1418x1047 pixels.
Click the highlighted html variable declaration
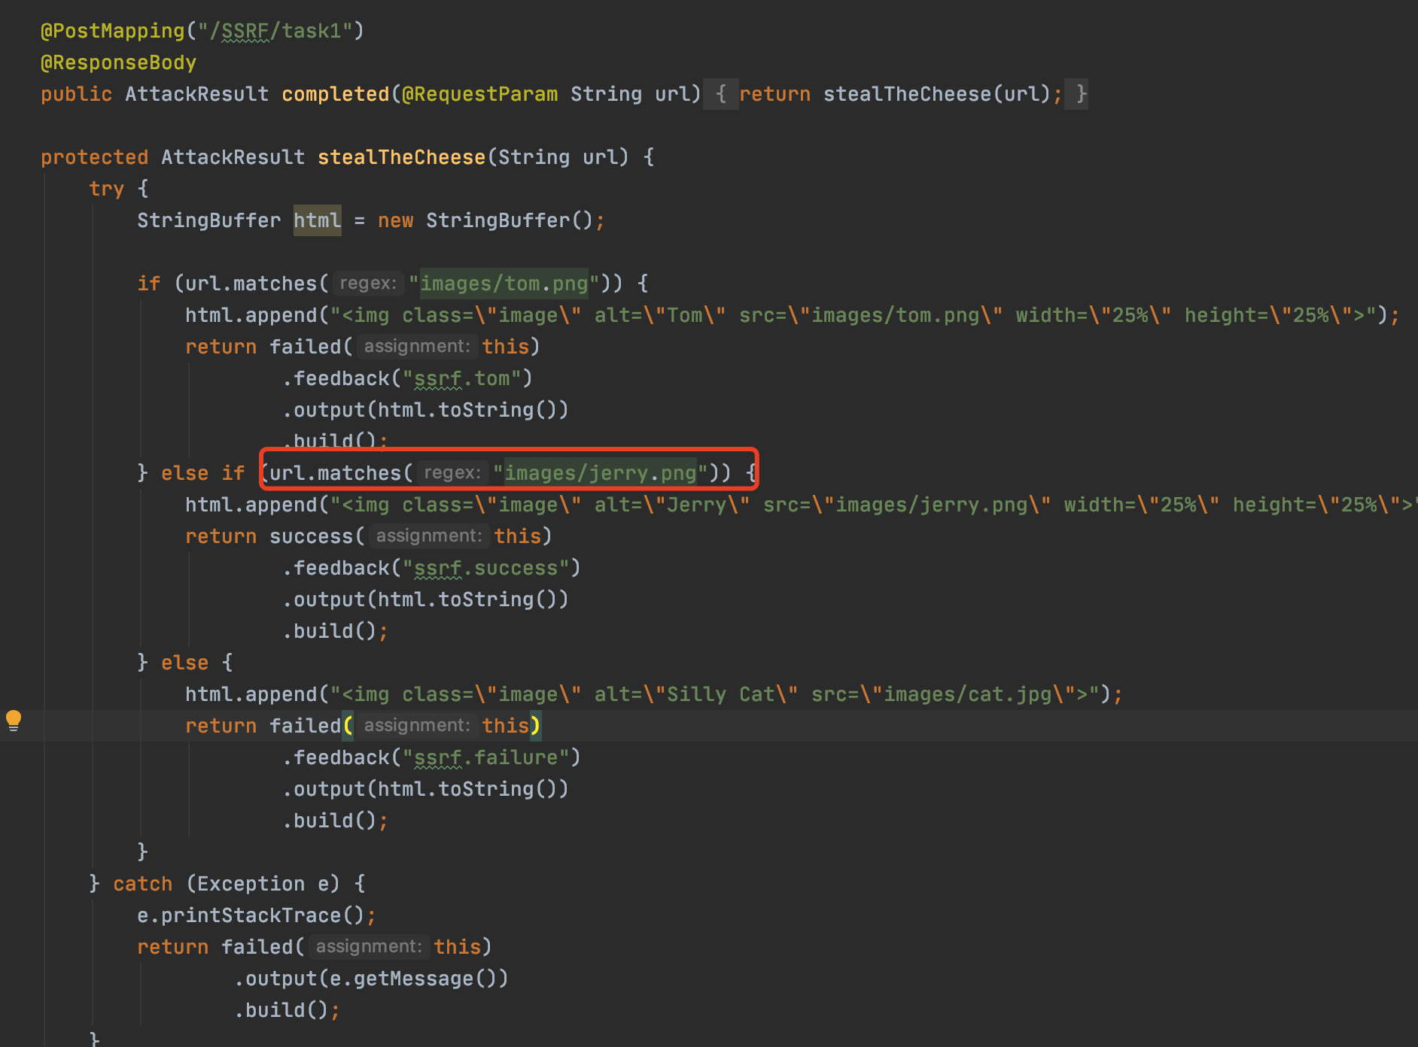pos(317,220)
